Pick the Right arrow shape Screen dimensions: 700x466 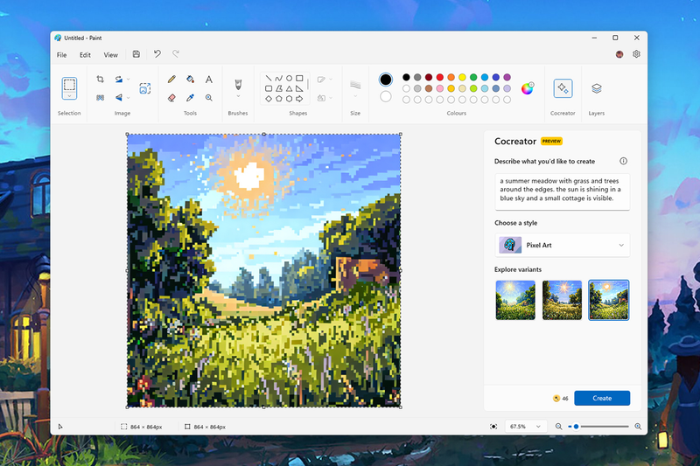[x=299, y=99]
